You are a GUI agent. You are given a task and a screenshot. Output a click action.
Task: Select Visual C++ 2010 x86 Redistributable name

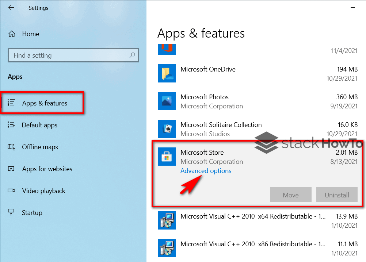click(253, 244)
